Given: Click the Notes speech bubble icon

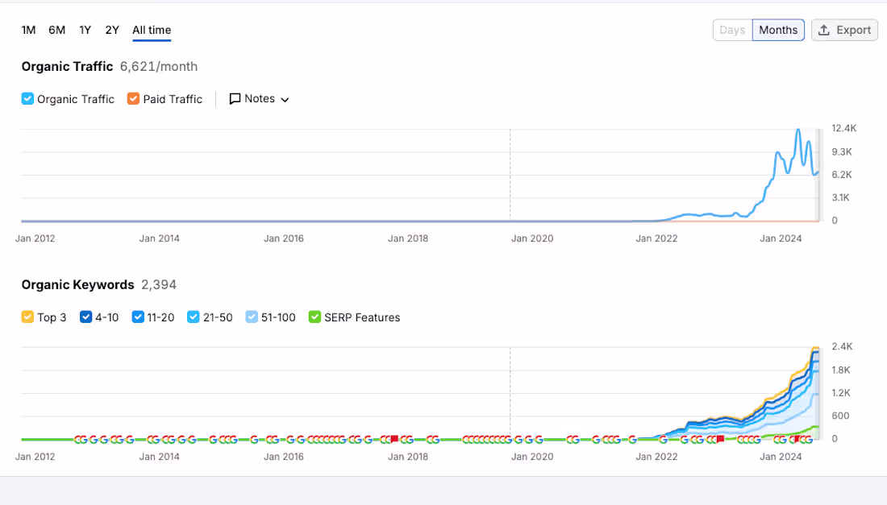Looking at the screenshot, I should coord(235,99).
